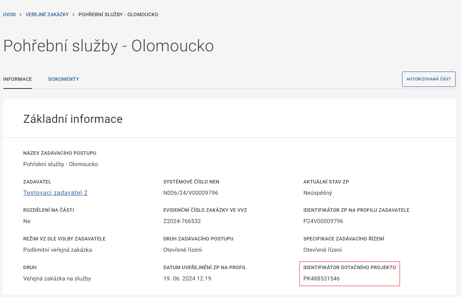Click the chevron after VEŘEJNÉ ZAKÁZKY
Screen dimensions: 461x297
point(73,14)
